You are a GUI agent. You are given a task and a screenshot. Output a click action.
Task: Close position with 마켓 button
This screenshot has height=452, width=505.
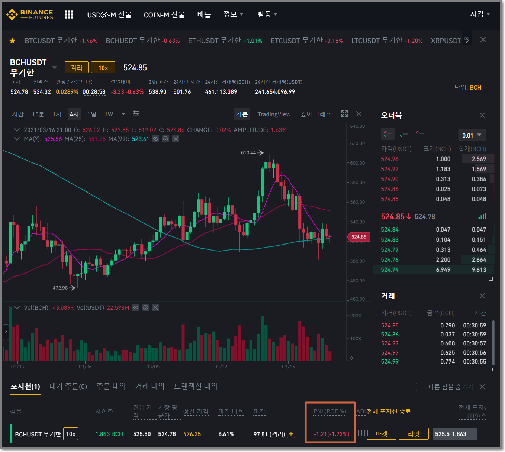(381, 434)
